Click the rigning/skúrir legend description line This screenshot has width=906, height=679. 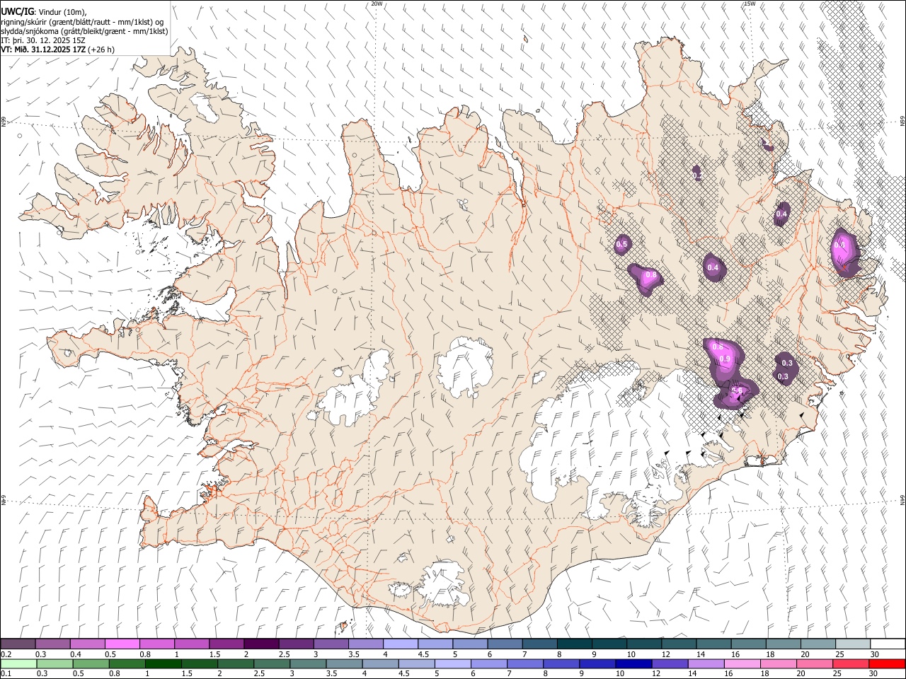click(x=83, y=21)
